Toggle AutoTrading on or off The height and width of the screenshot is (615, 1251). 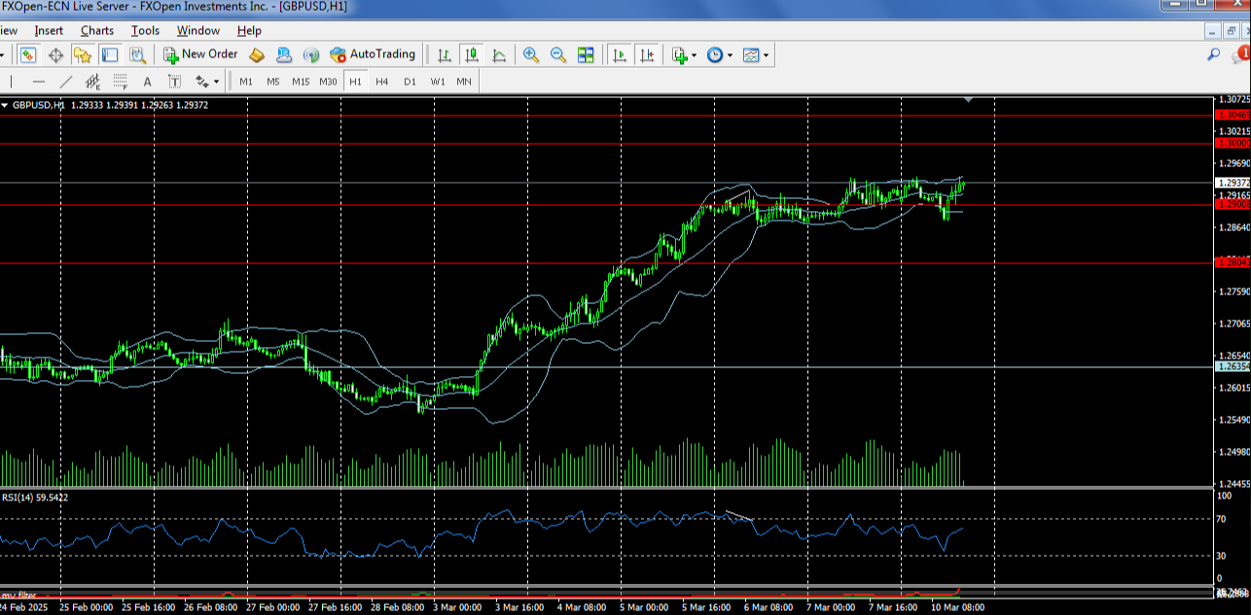(x=373, y=55)
